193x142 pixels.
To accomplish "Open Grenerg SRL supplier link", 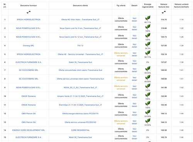I will click(x=29, y=46).
